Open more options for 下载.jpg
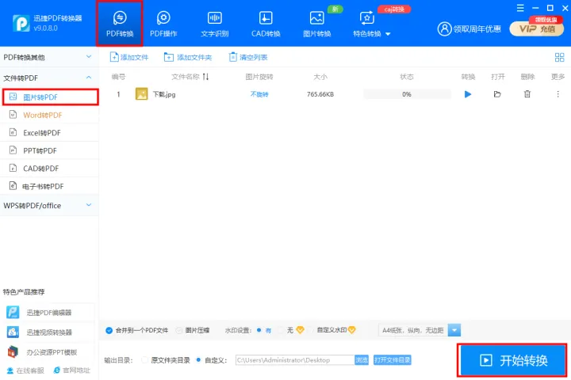The width and height of the screenshot is (571, 380). point(558,94)
